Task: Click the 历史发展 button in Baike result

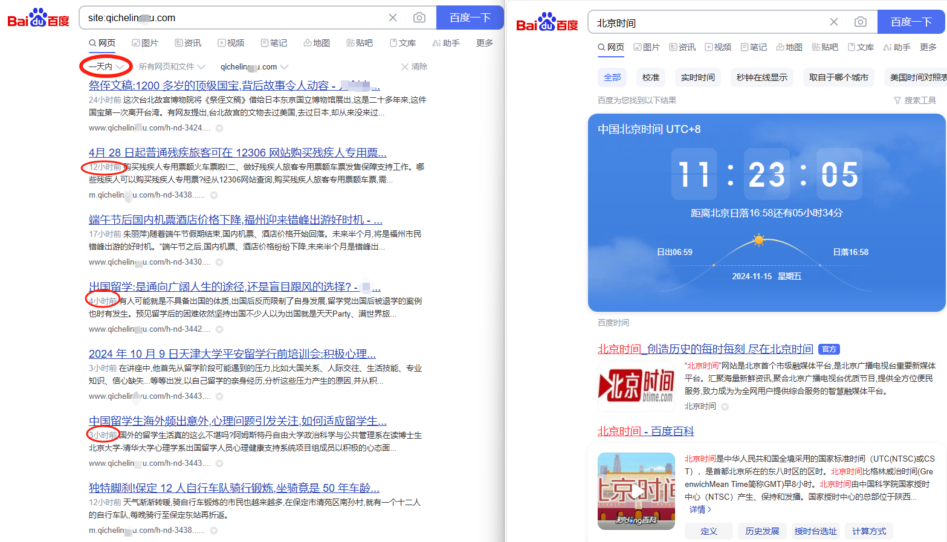Action: pyautogui.click(x=762, y=531)
